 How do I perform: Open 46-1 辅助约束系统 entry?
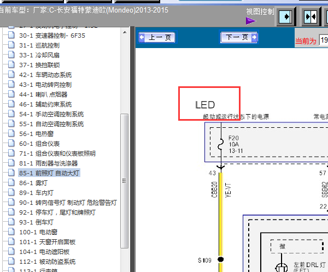pos(45,104)
